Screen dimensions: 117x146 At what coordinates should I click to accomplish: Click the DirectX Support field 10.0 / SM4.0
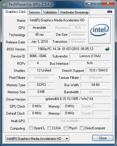(98, 70)
